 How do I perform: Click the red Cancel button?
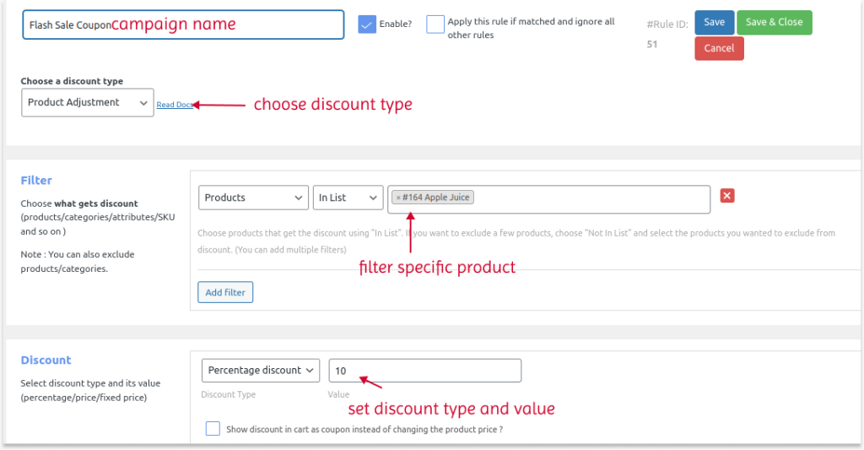pyautogui.click(x=719, y=48)
